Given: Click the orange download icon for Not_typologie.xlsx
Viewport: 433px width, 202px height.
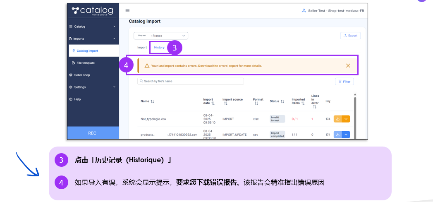Looking at the screenshot, I should click(x=338, y=119).
